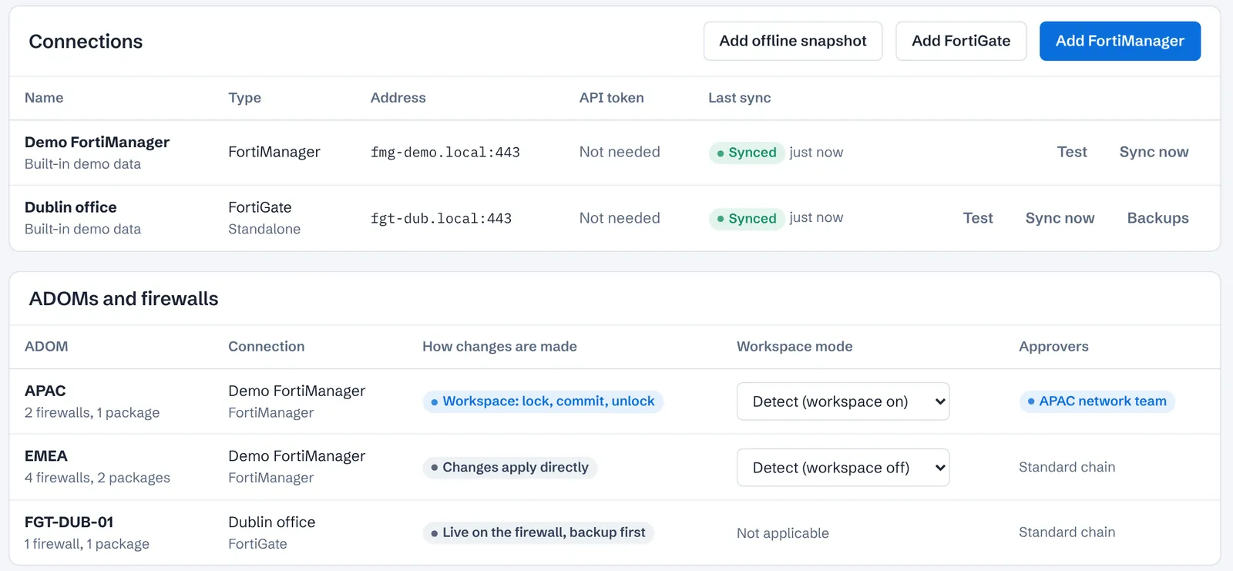Click the Workspace mode column header

click(795, 347)
